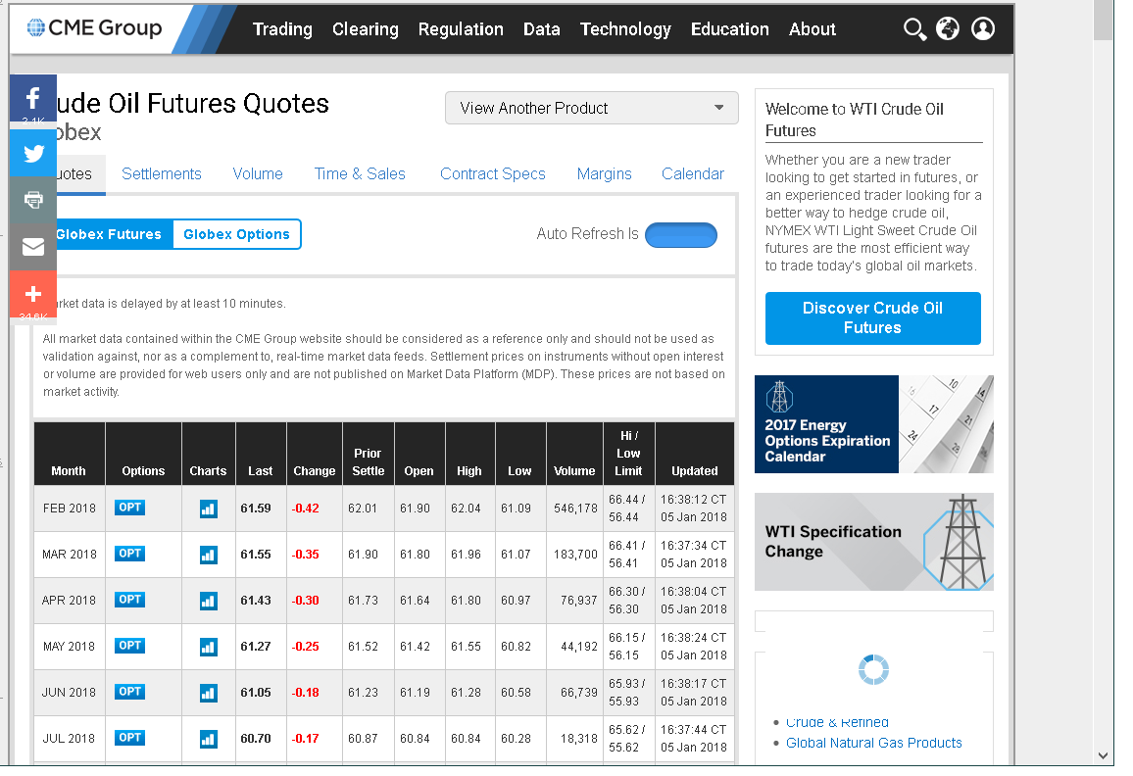This screenshot has width=1133, height=776.
Task: Select the JUN 2018 month cell
Action: coord(69,692)
